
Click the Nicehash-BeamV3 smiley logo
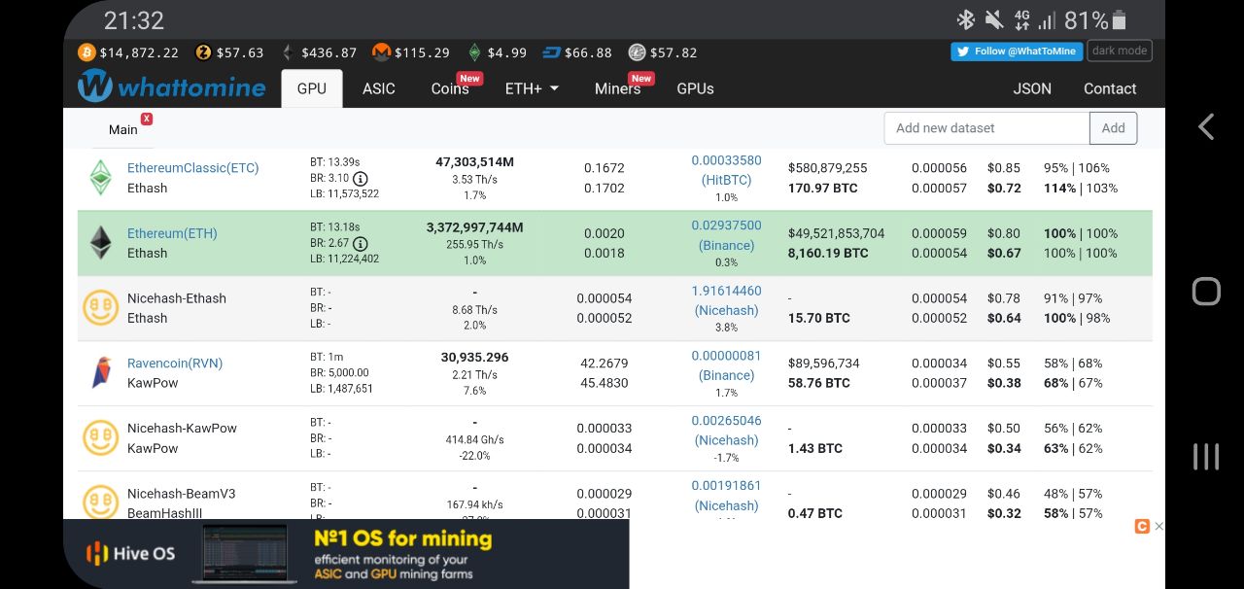pyautogui.click(x=101, y=502)
